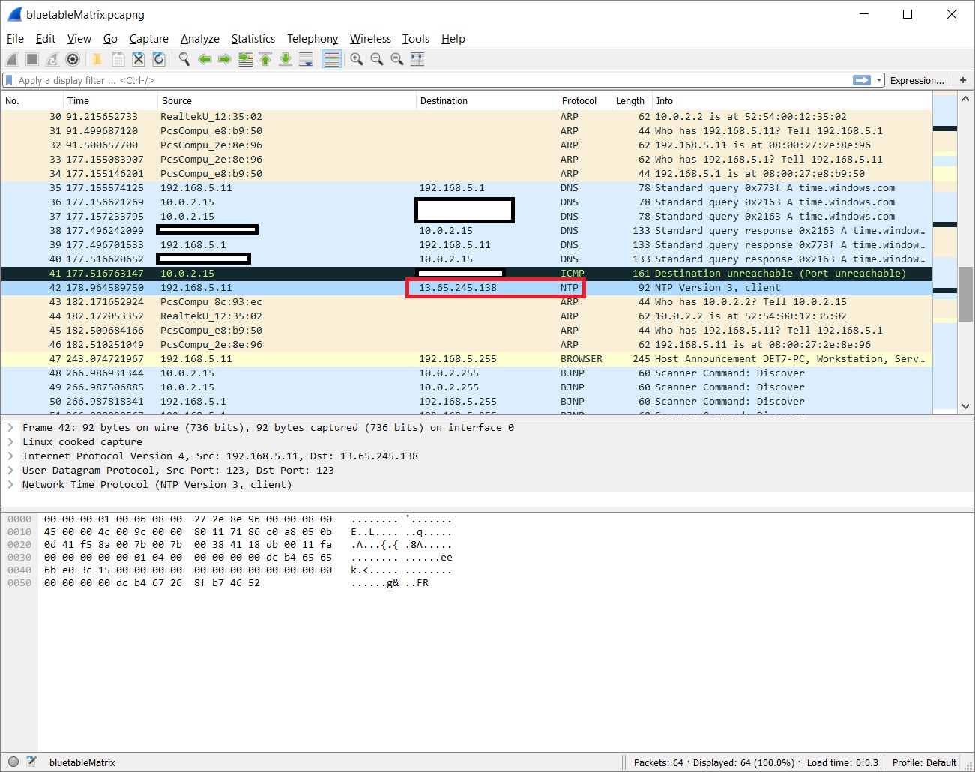Click the open capture file folder icon
The width and height of the screenshot is (975, 772).
pyautogui.click(x=97, y=59)
